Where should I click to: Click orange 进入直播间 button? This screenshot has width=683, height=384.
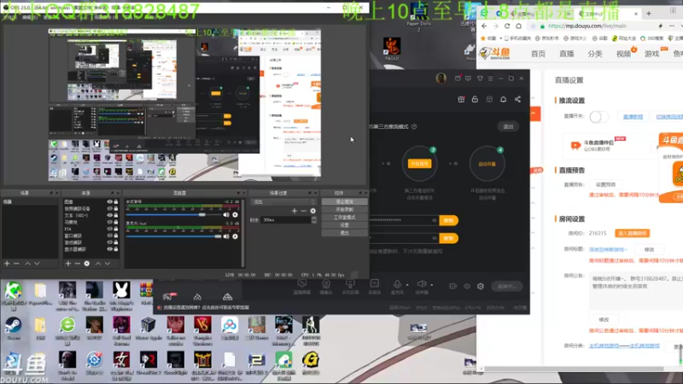coord(632,233)
